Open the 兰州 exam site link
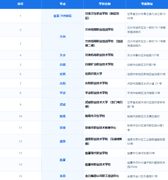The image size is (168, 180). (63, 37)
